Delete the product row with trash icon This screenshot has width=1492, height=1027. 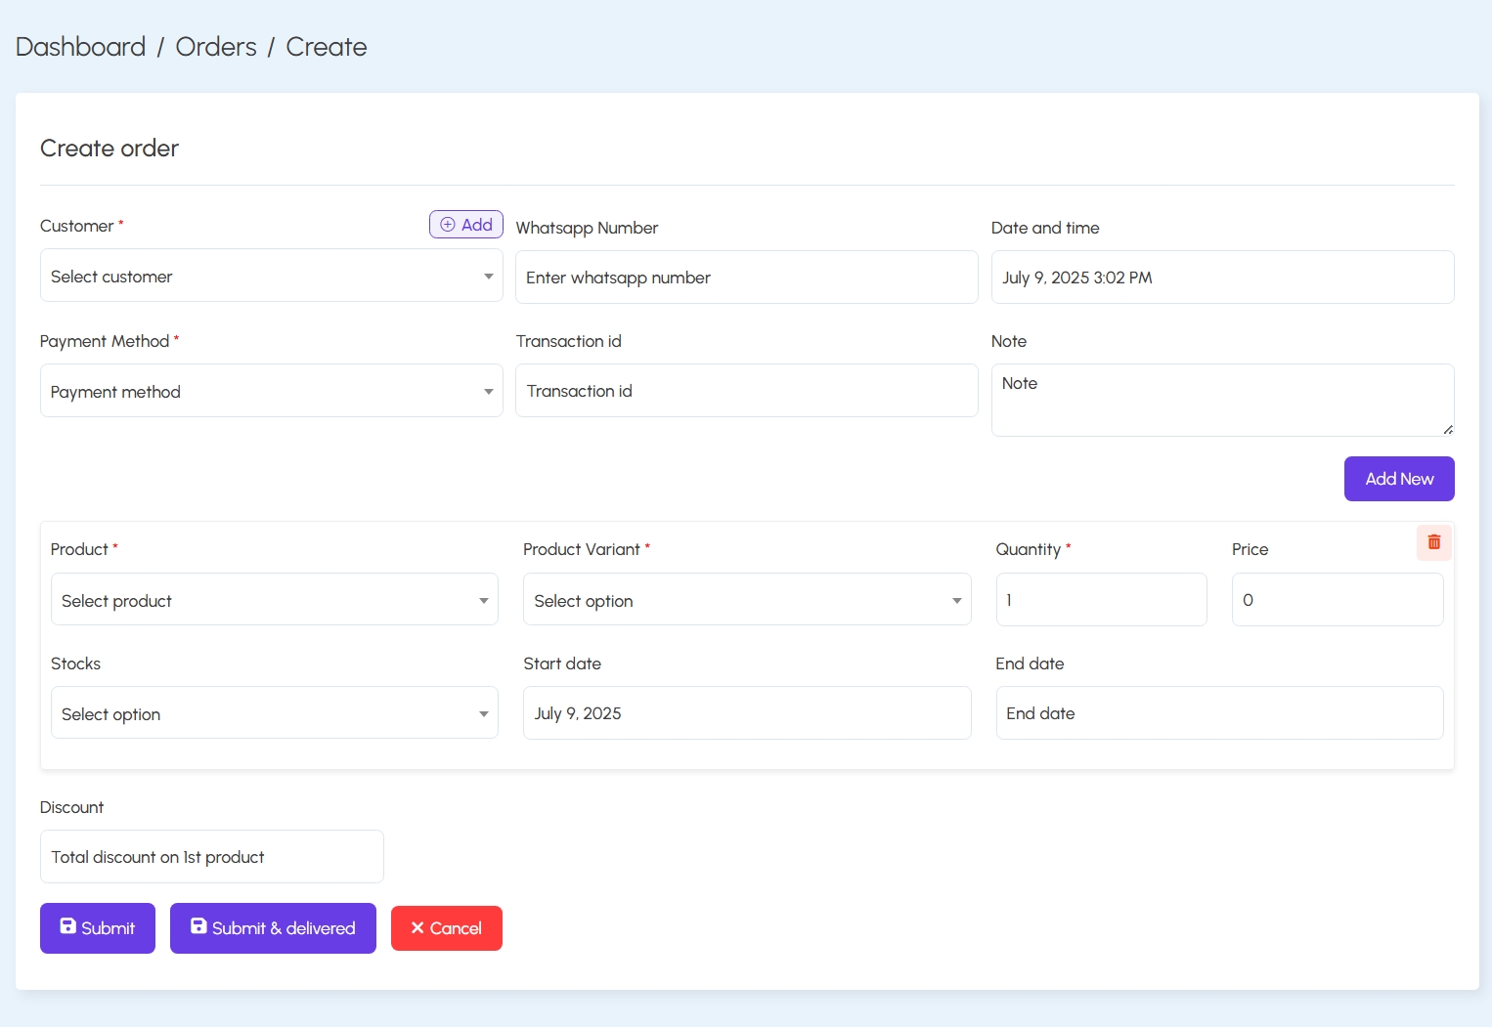1433,542
